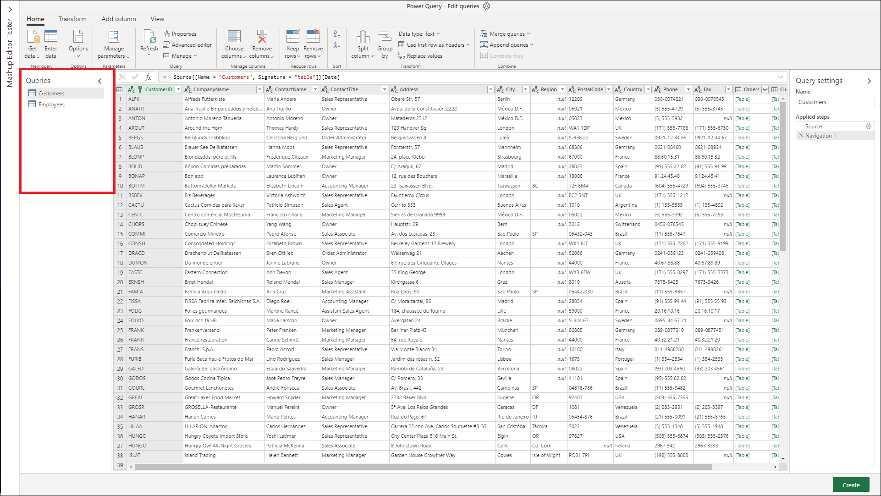Viewport: 881px width, 496px height.
Task: Click the Group by icon
Action: [x=385, y=44]
